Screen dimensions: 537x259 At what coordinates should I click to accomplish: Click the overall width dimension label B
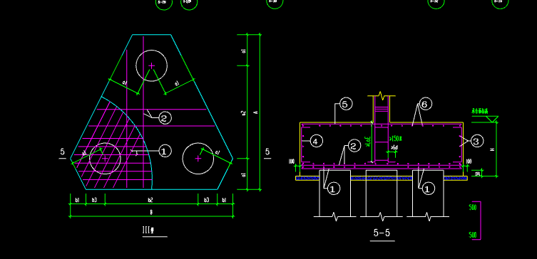151,212
